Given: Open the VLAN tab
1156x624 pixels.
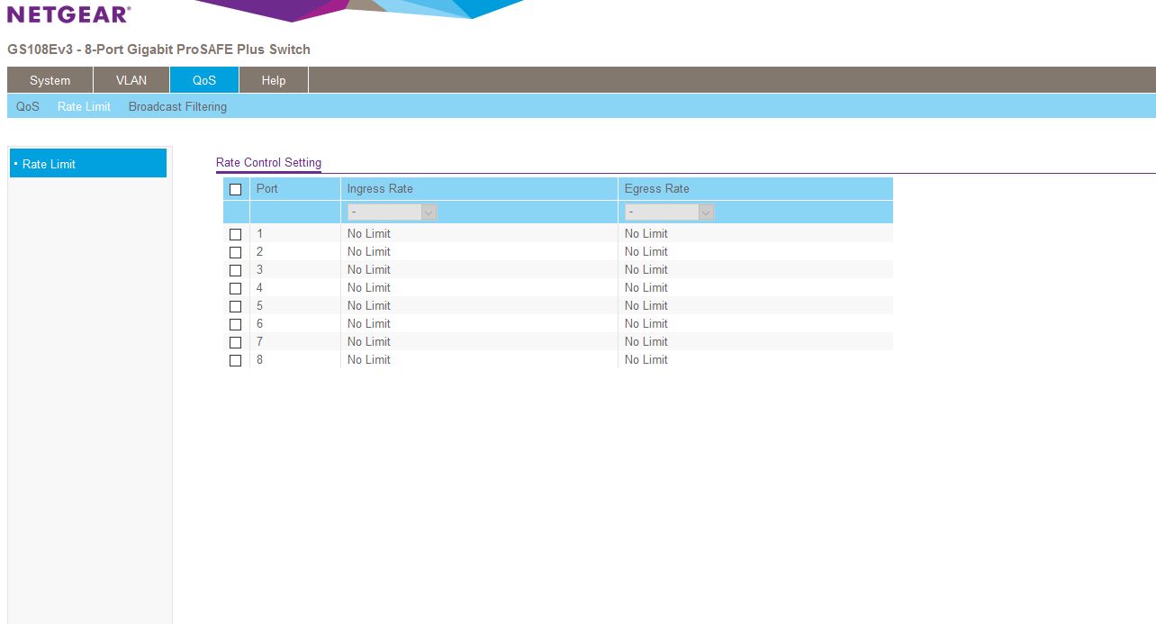Looking at the screenshot, I should pyautogui.click(x=131, y=80).
